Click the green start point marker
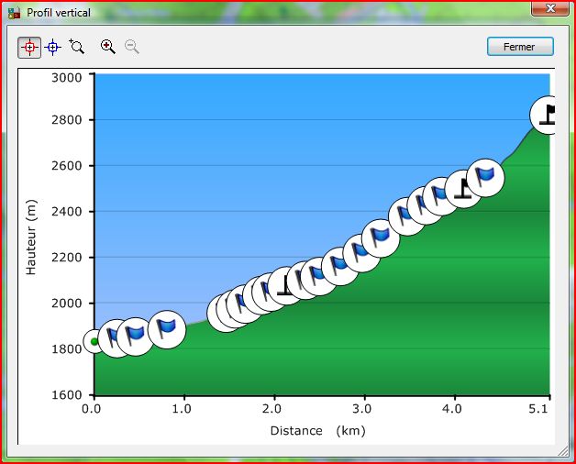Viewport: 576px width, 464px height. 94,341
